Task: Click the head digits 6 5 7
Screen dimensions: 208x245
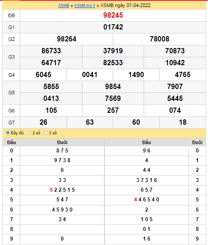Action: coord(147,190)
